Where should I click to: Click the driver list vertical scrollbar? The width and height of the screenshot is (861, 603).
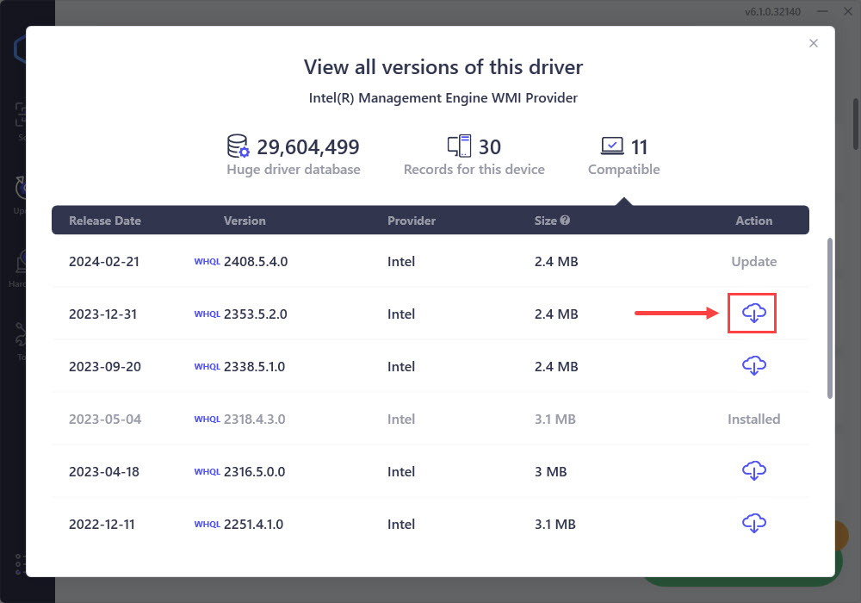(x=830, y=319)
